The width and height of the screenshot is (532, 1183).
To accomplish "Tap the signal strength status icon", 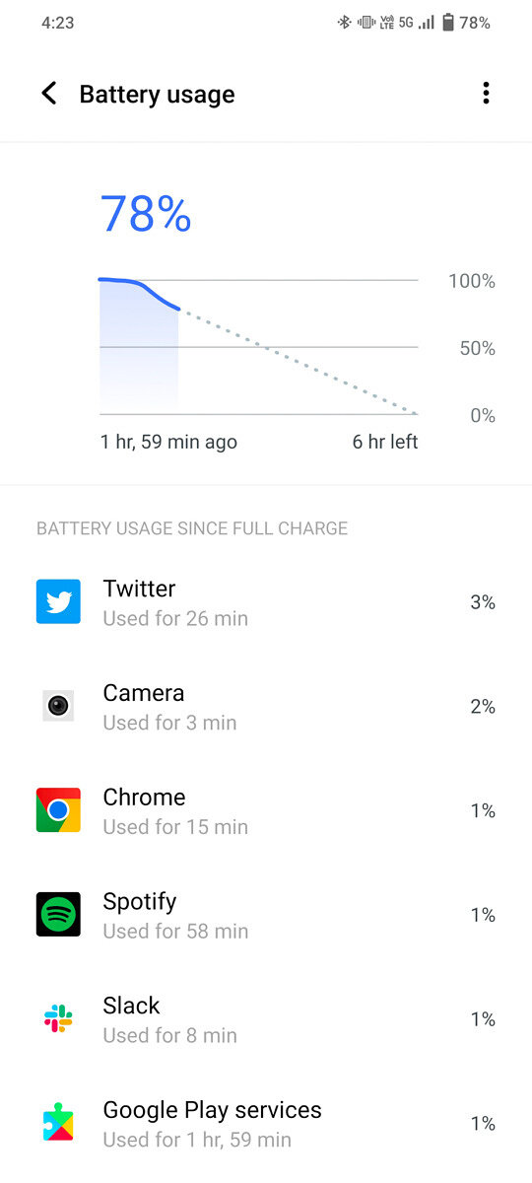I will [426, 22].
